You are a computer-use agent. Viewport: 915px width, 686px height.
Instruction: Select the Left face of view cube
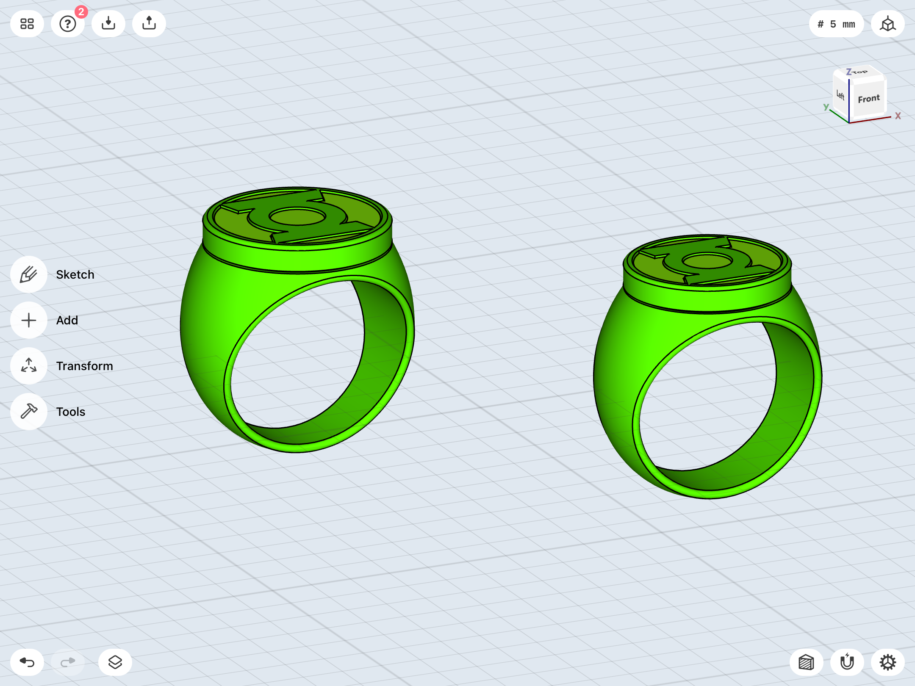(841, 96)
